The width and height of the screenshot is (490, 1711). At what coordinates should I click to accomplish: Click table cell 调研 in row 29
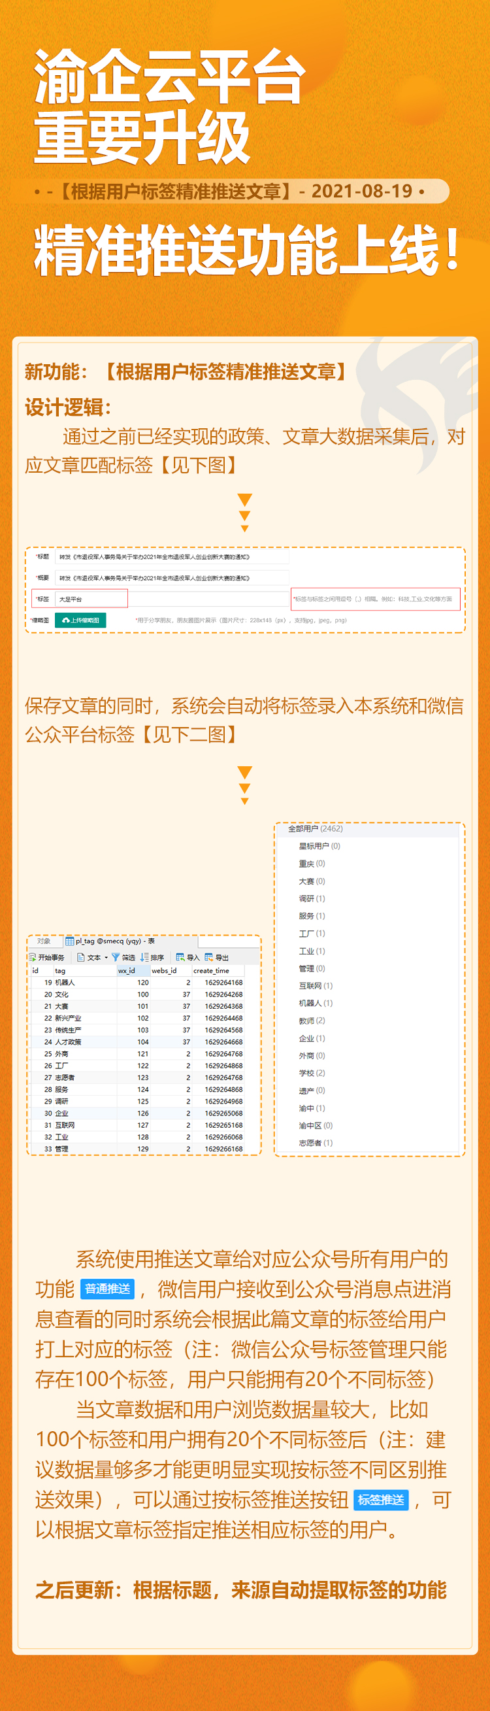[x=62, y=1101]
